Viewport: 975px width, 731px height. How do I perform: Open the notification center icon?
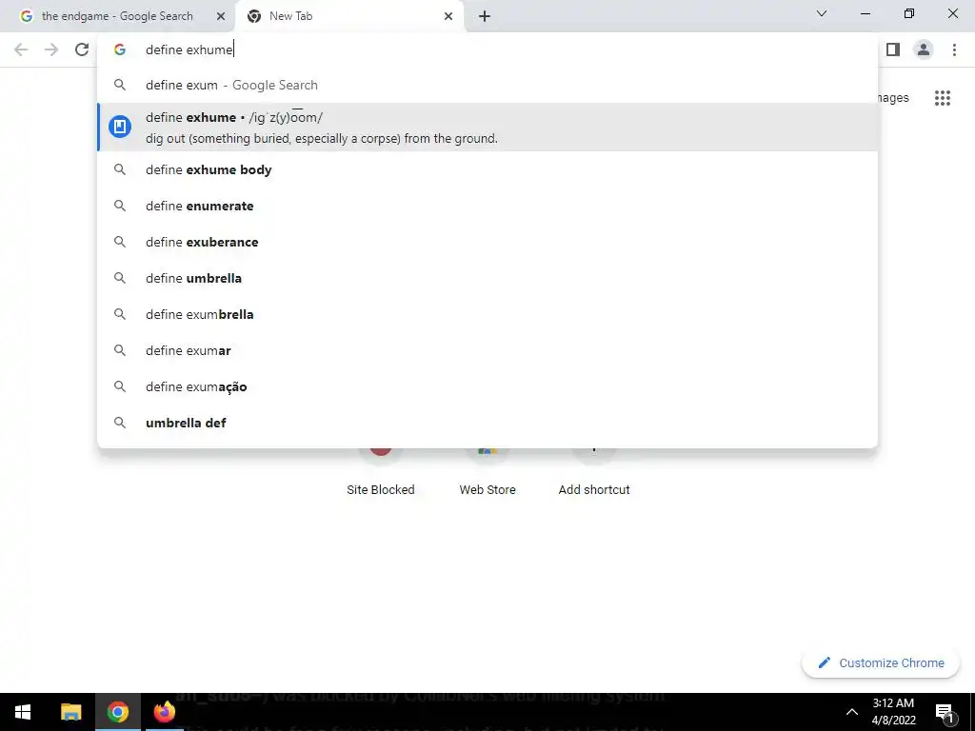945,712
